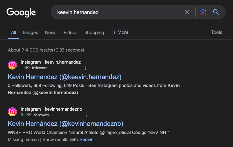Viewport: 233px width, 147px height.
Task: Open the Videos tab
Action: [x=70, y=33]
